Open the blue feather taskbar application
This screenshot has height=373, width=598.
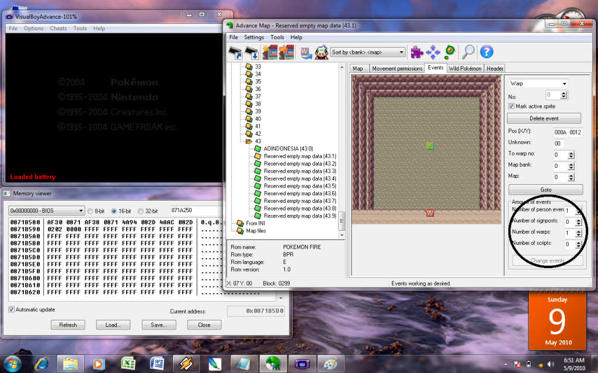coord(215,364)
